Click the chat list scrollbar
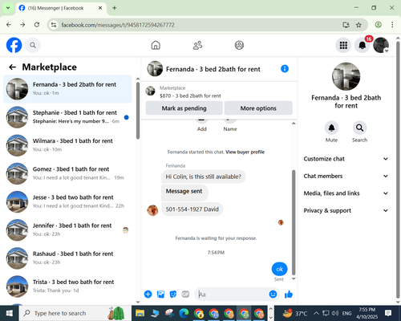The image size is (401, 321). click(x=138, y=110)
